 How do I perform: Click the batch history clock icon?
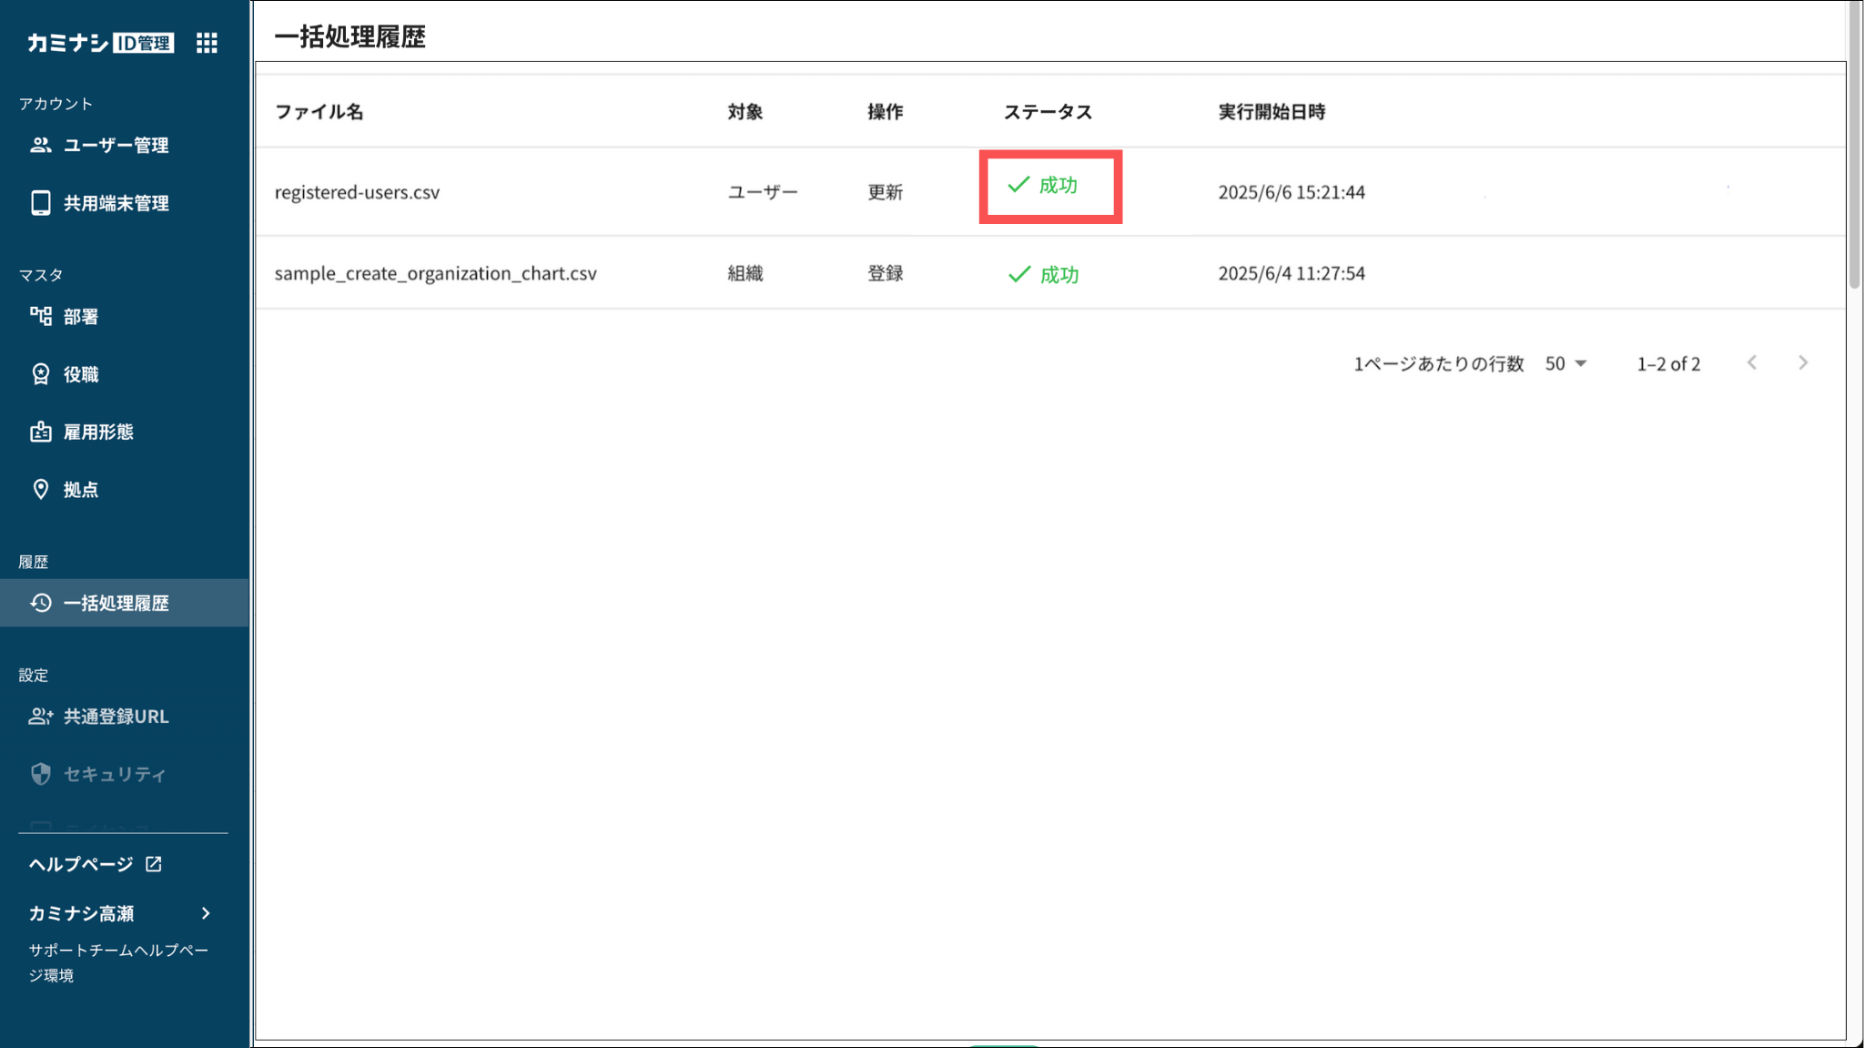pos(40,603)
